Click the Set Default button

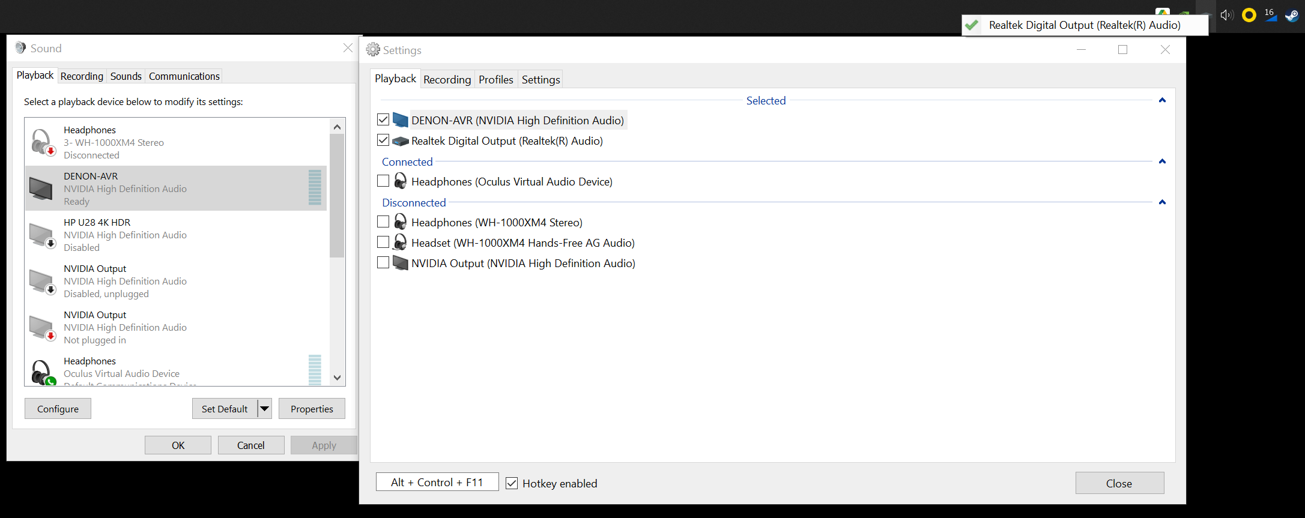tap(225, 409)
